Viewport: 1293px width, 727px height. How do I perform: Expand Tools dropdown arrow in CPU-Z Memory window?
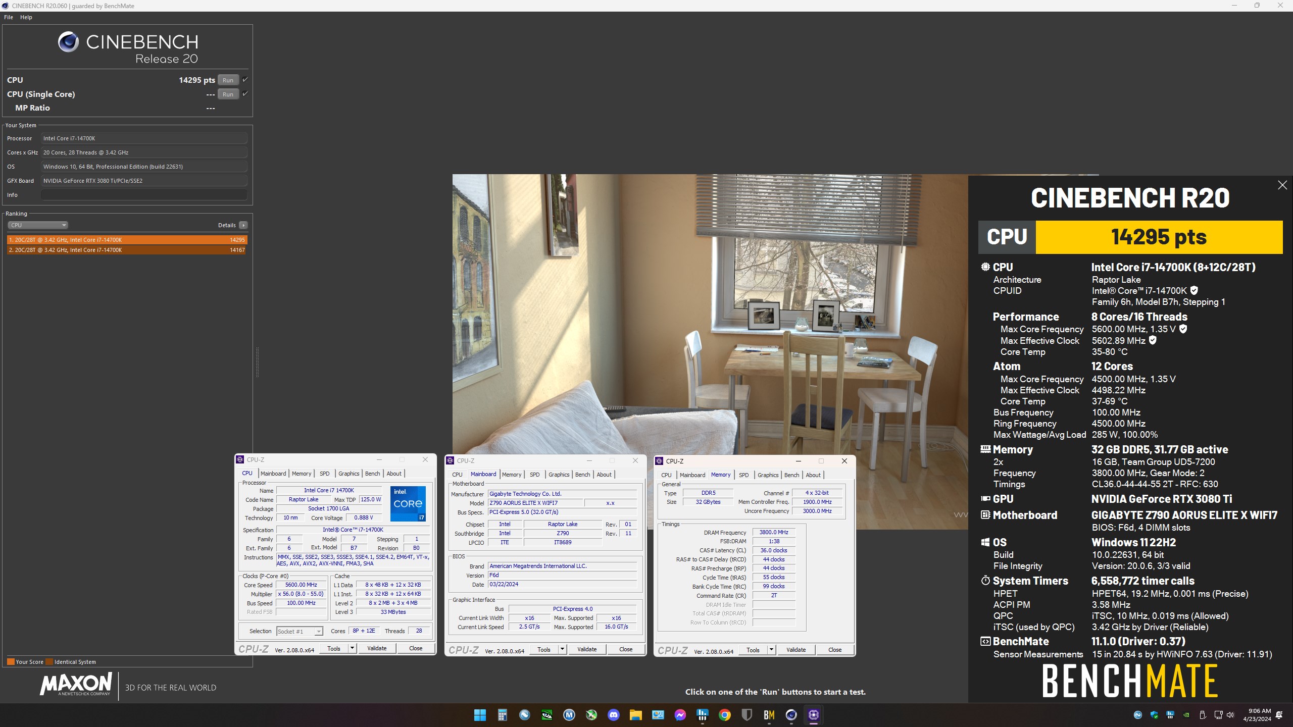pos(771,650)
